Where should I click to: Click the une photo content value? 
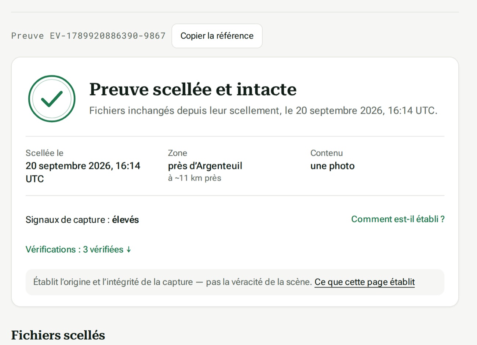pos(332,166)
